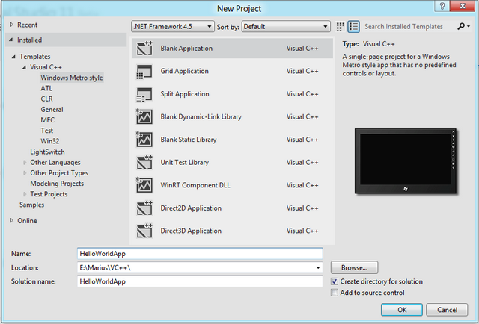Screen dimensions: 479x324
Task: Open the .NET Framework 4.5 dropdown
Action: coord(173,27)
